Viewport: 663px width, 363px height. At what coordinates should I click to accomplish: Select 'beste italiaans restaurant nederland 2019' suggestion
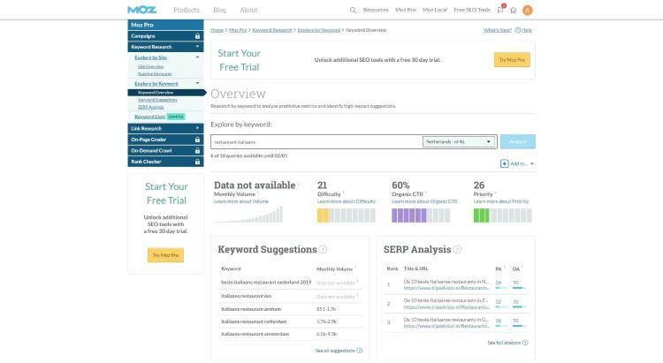266,282
